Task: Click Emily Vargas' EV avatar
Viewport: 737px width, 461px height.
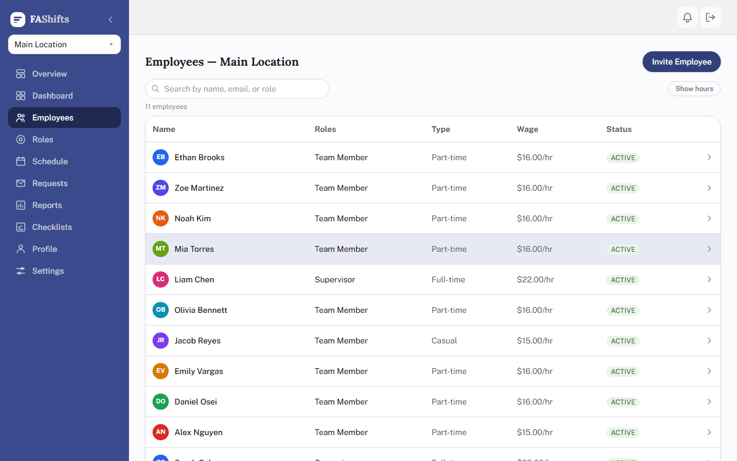Action: (161, 371)
